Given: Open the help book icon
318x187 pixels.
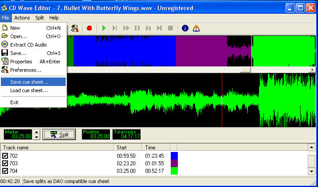Looking at the screenshot, I should [196, 28].
